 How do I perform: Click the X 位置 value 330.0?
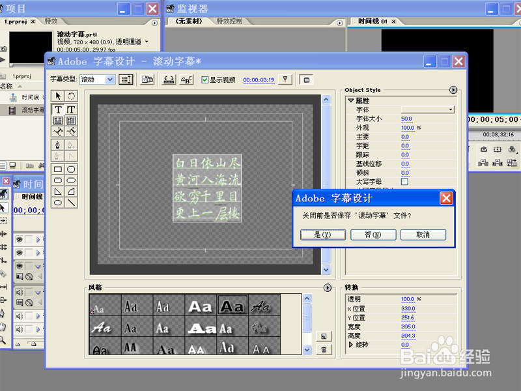click(x=408, y=308)
